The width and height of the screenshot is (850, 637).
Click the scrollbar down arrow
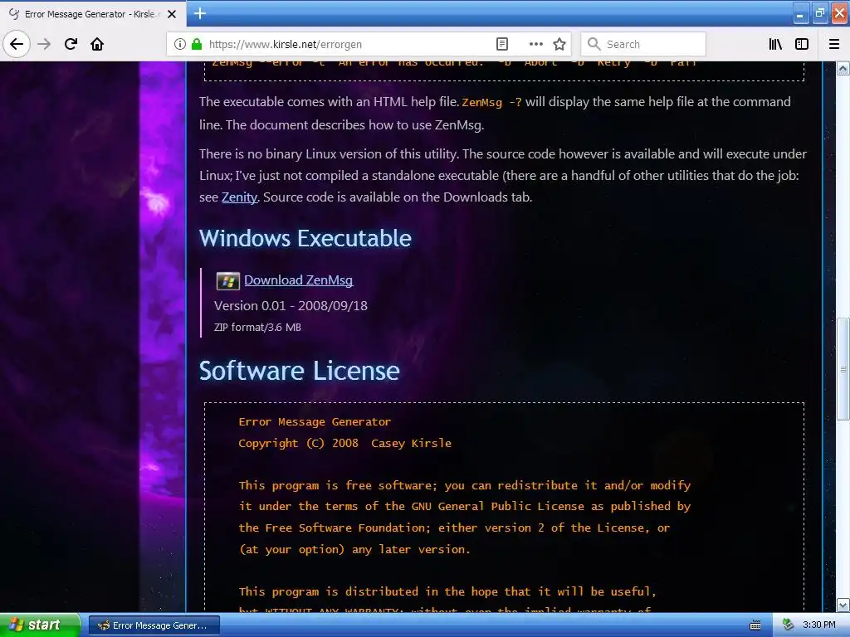coord(843,605)
